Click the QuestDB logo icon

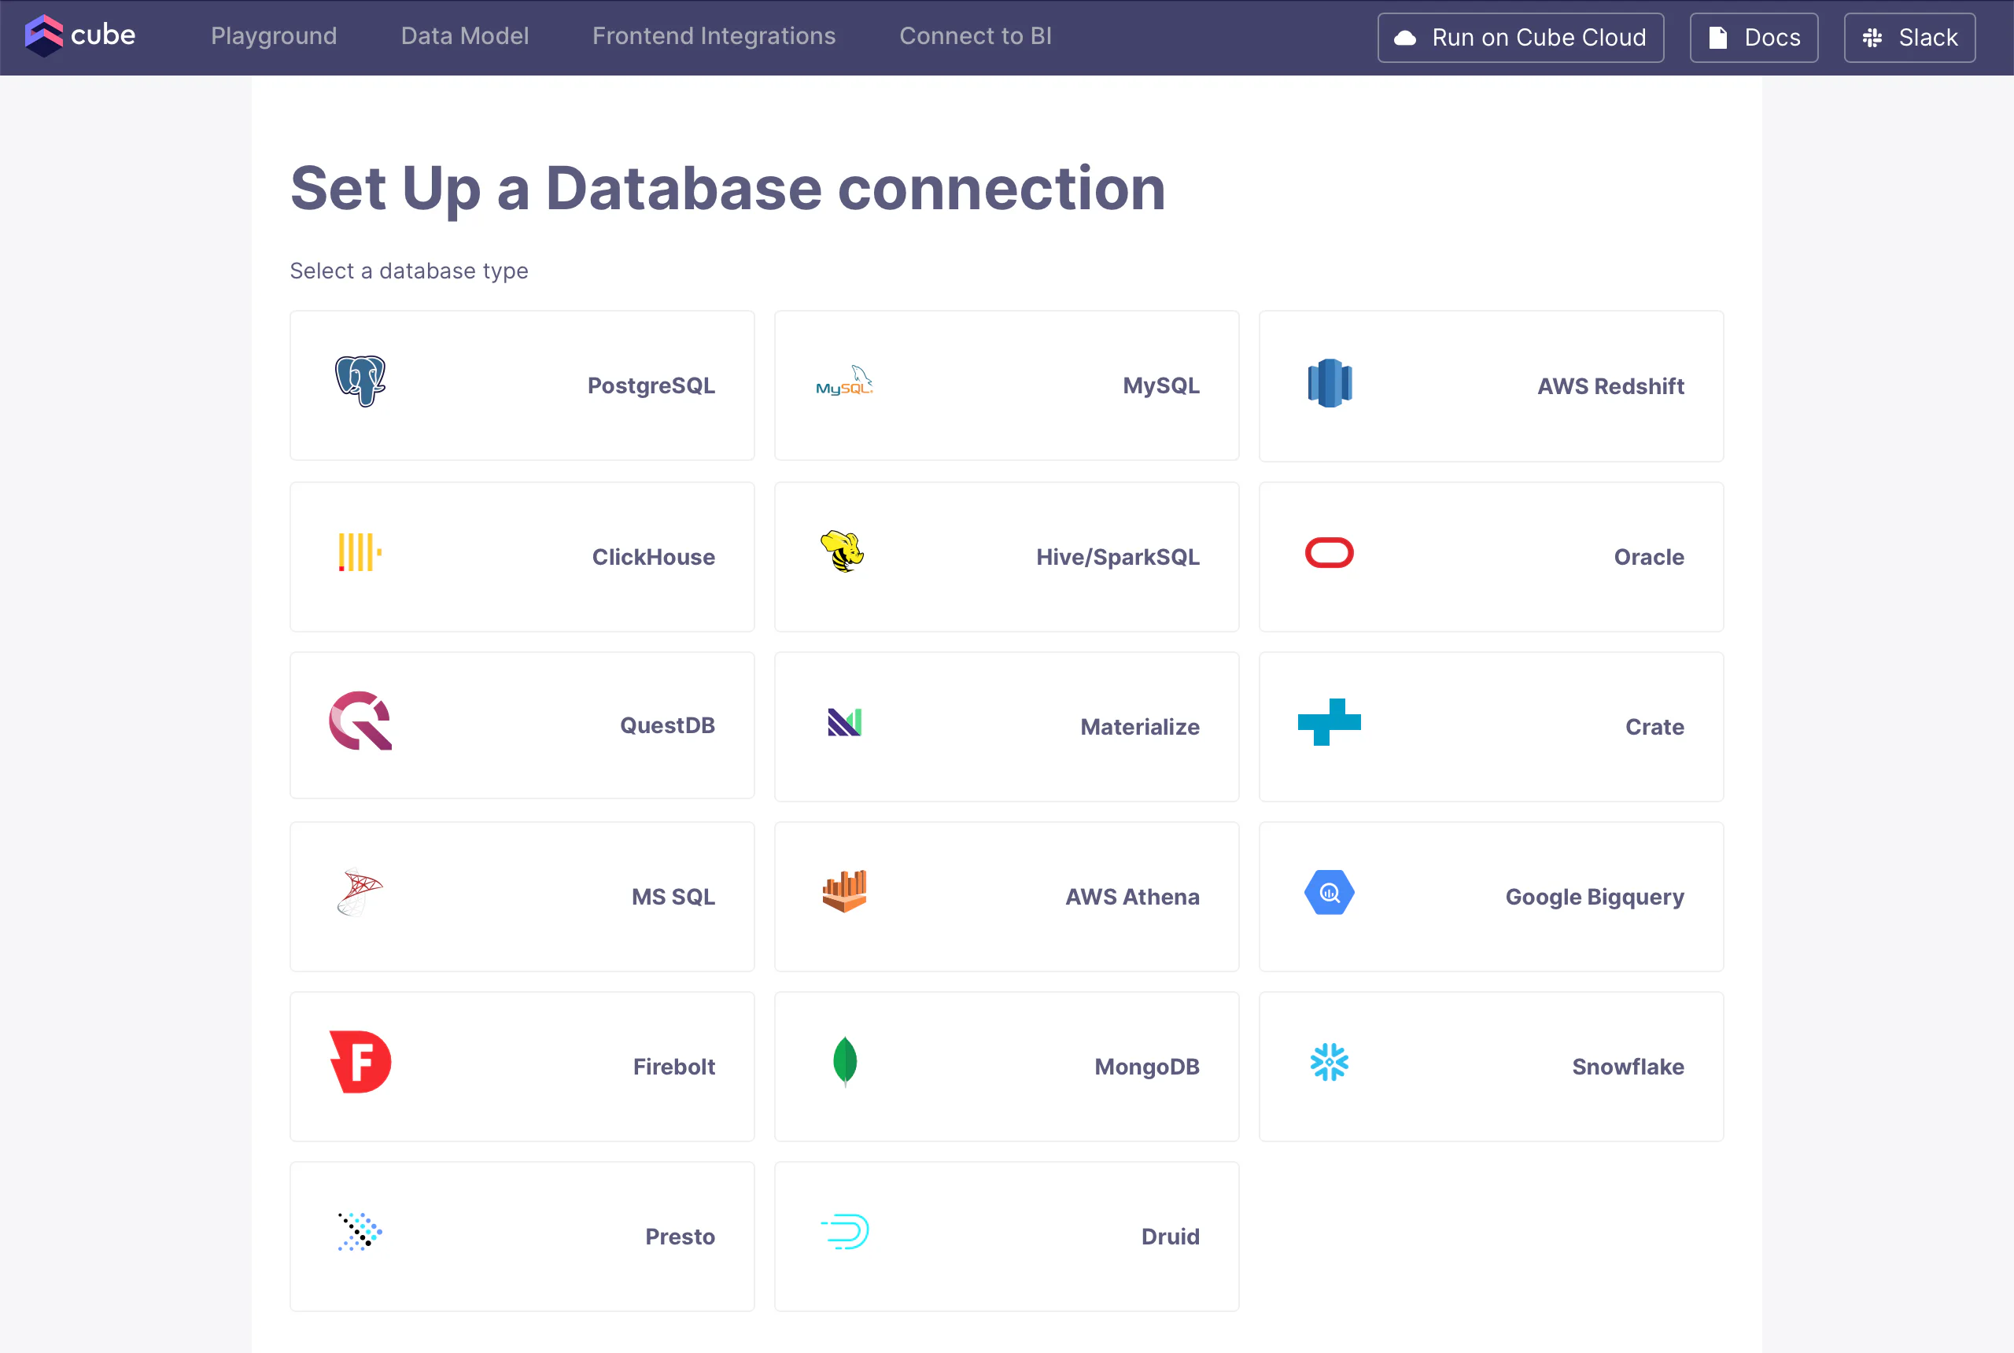click(360, 721)
